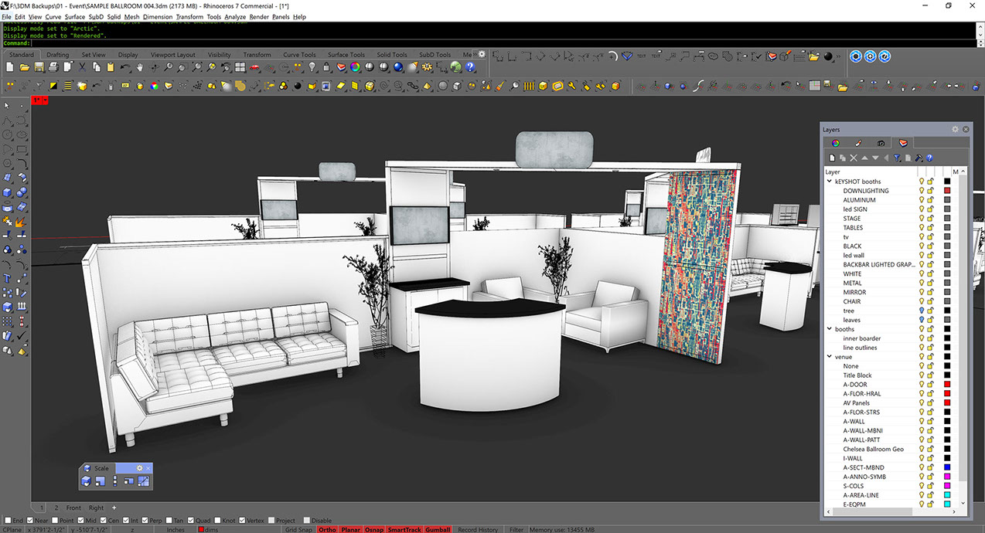Click the Save file icon in Standard toolbar
The width and height of the screenshot is (985, 533).
[38, 67]
